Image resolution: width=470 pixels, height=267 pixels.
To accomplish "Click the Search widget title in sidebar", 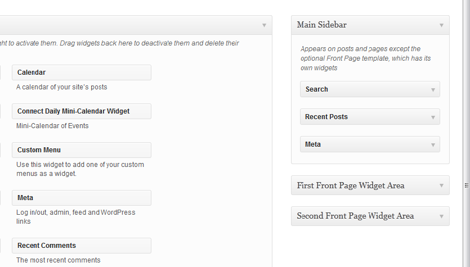I will coord(317,89).
